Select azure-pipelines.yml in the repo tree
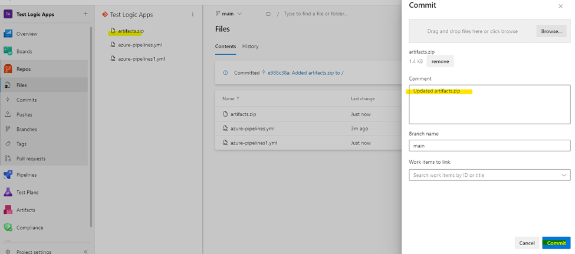 coord(140,45)
